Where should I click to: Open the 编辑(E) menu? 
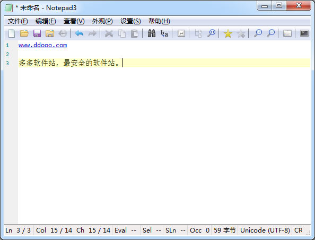click(46, 21)
